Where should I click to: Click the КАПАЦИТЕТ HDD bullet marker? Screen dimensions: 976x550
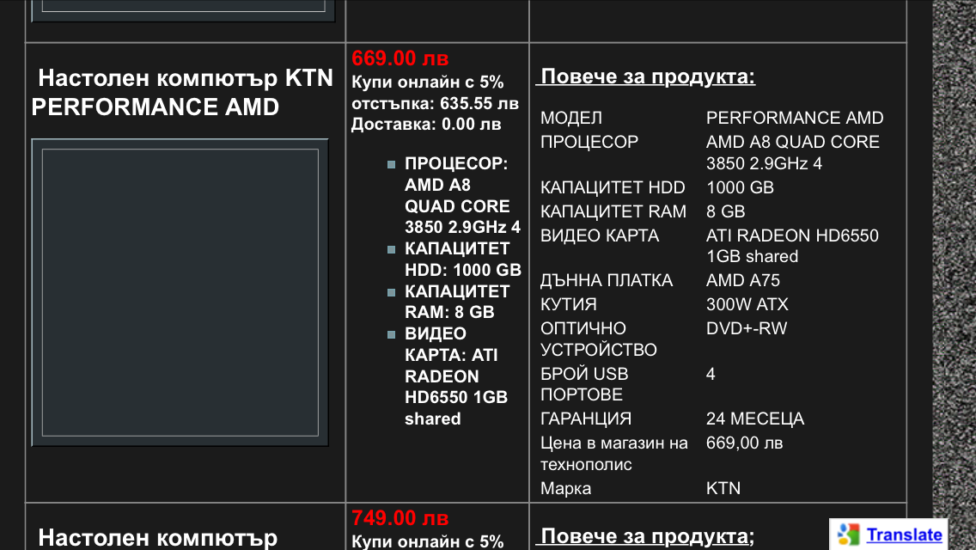391,250
